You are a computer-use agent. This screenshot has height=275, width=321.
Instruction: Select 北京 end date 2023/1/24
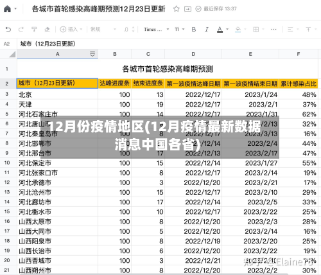[x=250, y=94]
